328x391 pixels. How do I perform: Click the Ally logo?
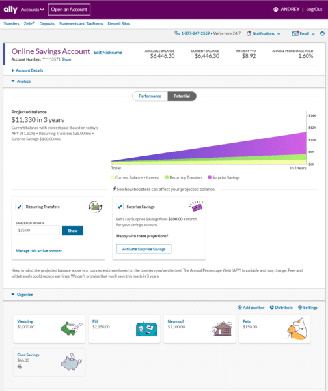coord(10,10)
